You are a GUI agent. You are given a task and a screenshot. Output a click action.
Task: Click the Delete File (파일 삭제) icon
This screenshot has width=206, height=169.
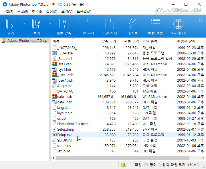[110, 24]
